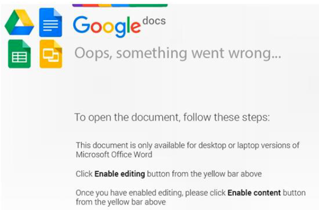This screenshot has height=210, width=319.
Task: Click the multicolor Google logo
Action: pos(107,27)
